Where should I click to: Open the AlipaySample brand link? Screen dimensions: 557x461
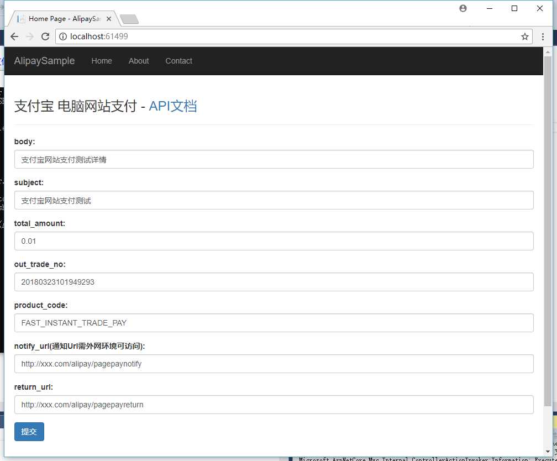[x=44, y=61]
